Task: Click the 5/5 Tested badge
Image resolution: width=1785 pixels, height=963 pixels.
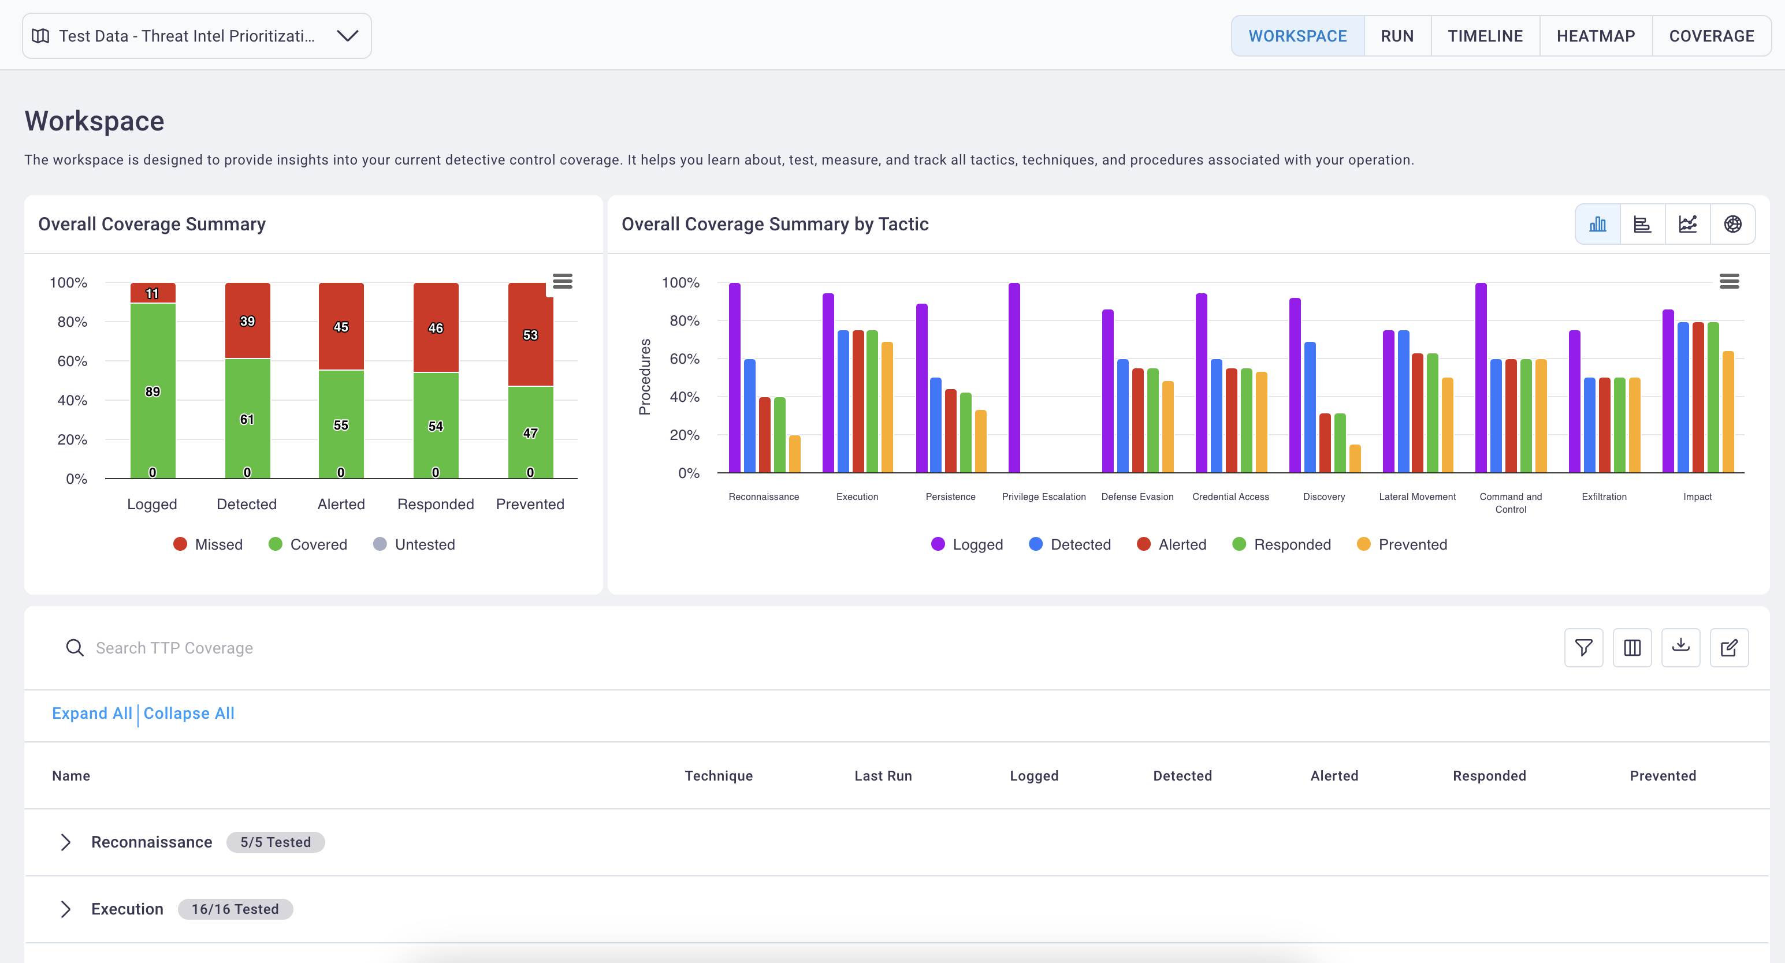Action: pos(275,842)
